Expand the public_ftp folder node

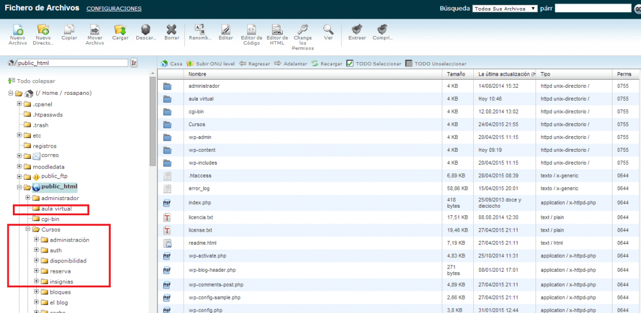19,177
